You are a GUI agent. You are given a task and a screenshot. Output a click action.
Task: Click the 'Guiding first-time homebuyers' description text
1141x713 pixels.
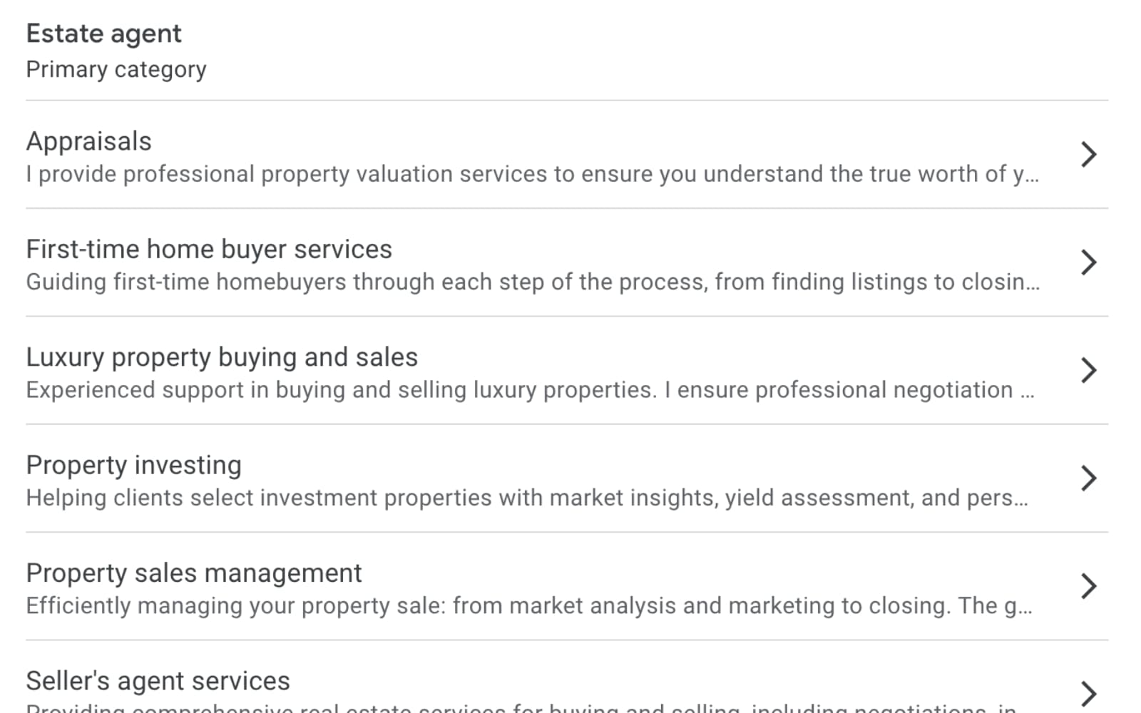532,282
